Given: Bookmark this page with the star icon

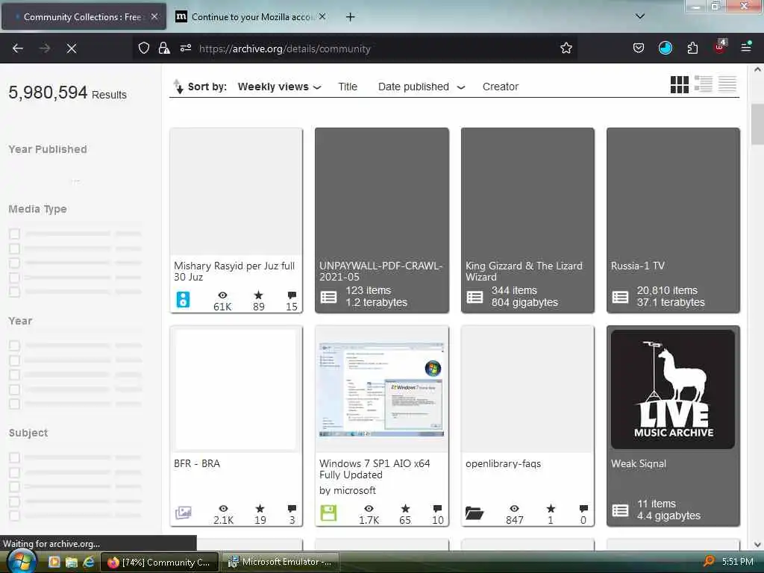Looking at the screenshot, I should coord(566,48).
